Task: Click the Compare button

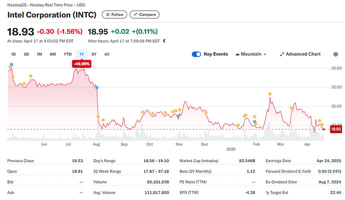Action: click(x=144, y=14)
